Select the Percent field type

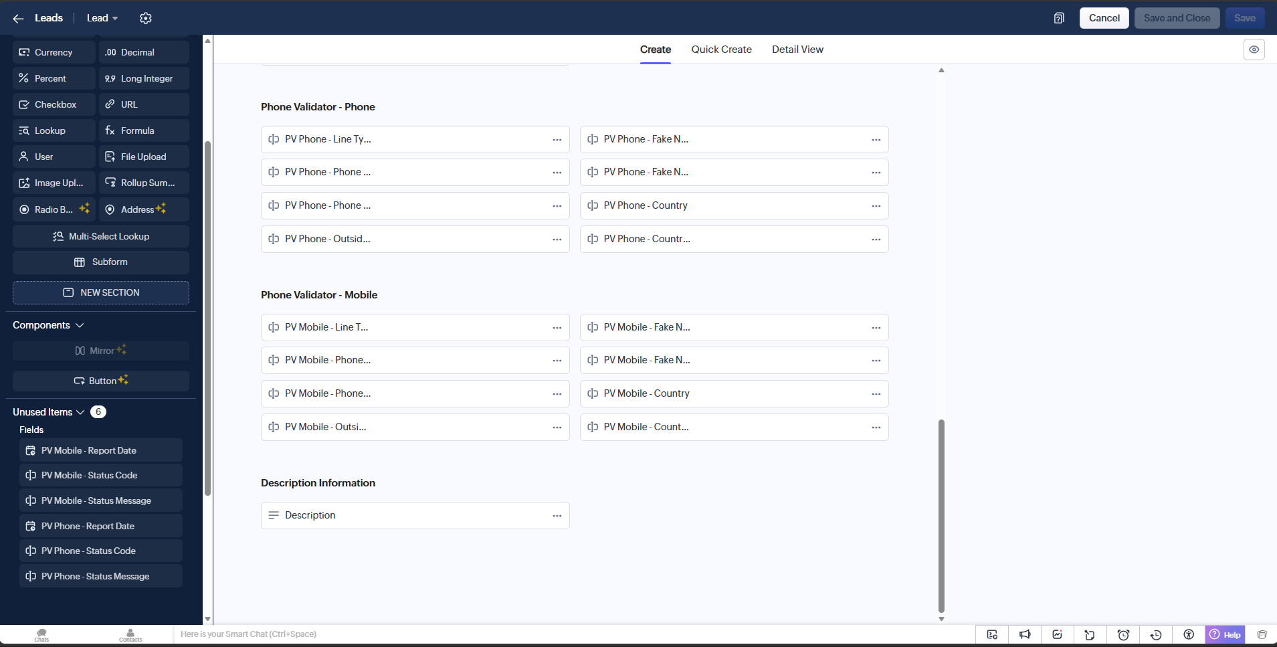pos(54,78)
